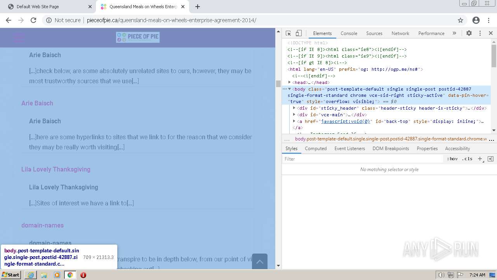Viewport: 497px width, 280px height.
Task: Reload the current page
Action: click(x=33, y=20)
